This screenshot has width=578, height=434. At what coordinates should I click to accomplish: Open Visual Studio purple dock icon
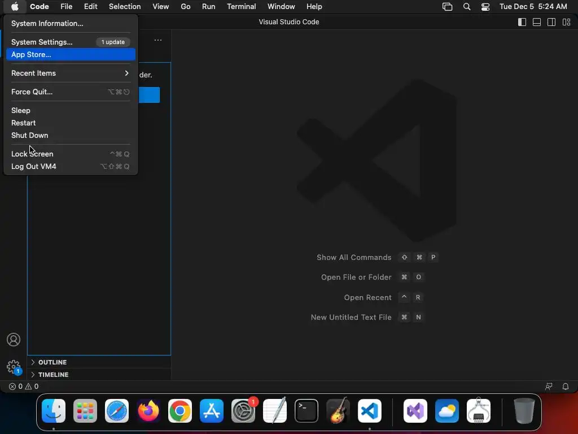point(415,411)
